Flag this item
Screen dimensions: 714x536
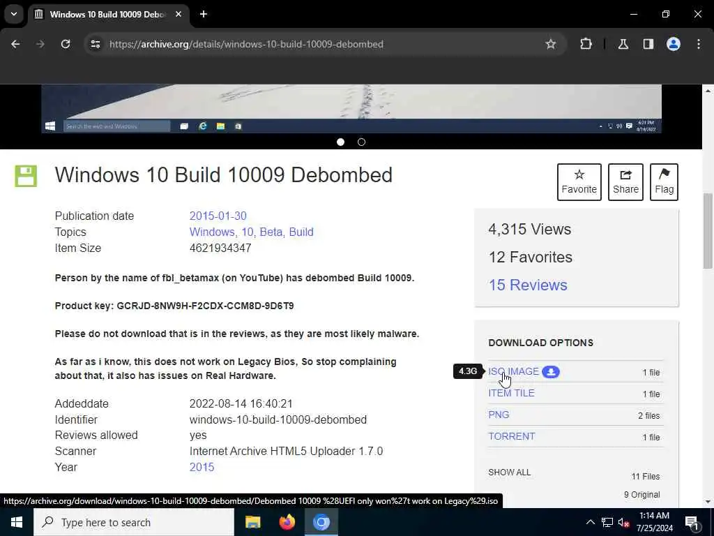click(x=664, y=182)
